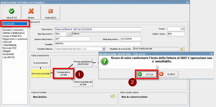216x107 pixels.
Task: Click the Non in conservazione status text
Action: 134,97
